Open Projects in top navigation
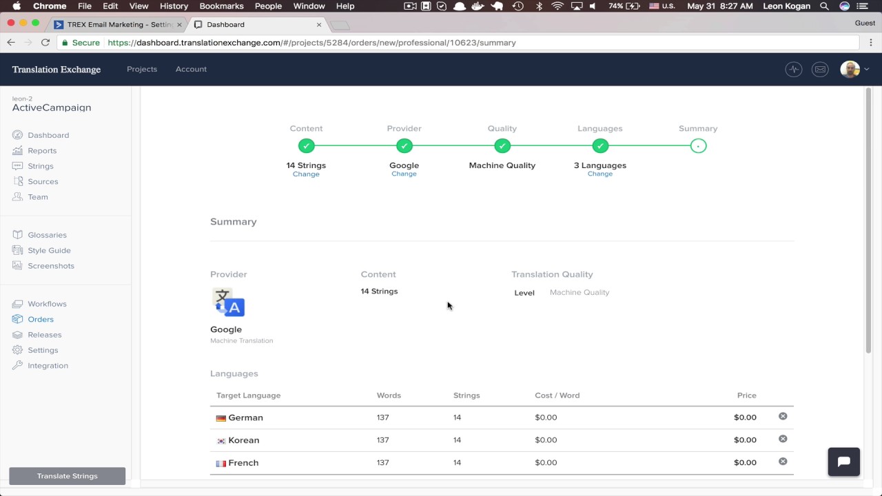882x496 pixels. (x=142, y=69)
